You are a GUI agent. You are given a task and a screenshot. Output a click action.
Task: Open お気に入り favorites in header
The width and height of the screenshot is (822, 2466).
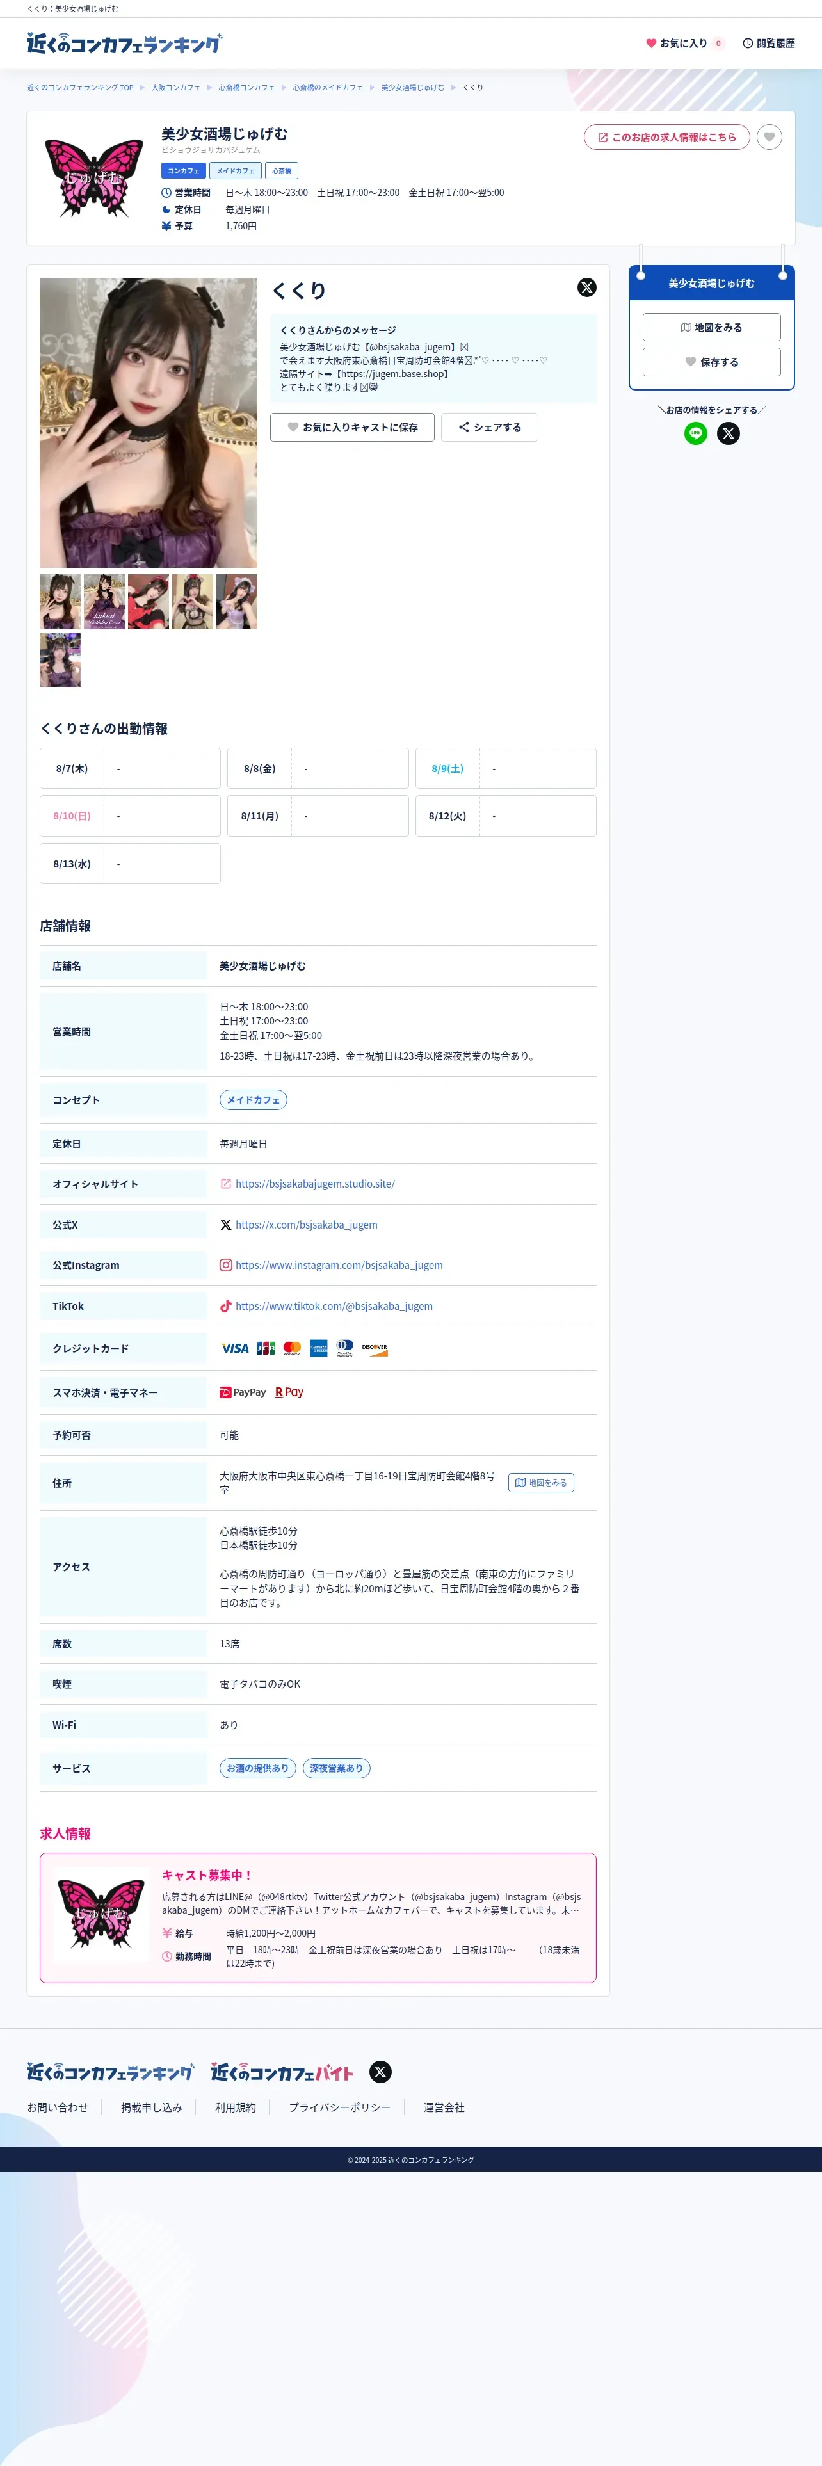pyautogui.click(x=684, y=43)
